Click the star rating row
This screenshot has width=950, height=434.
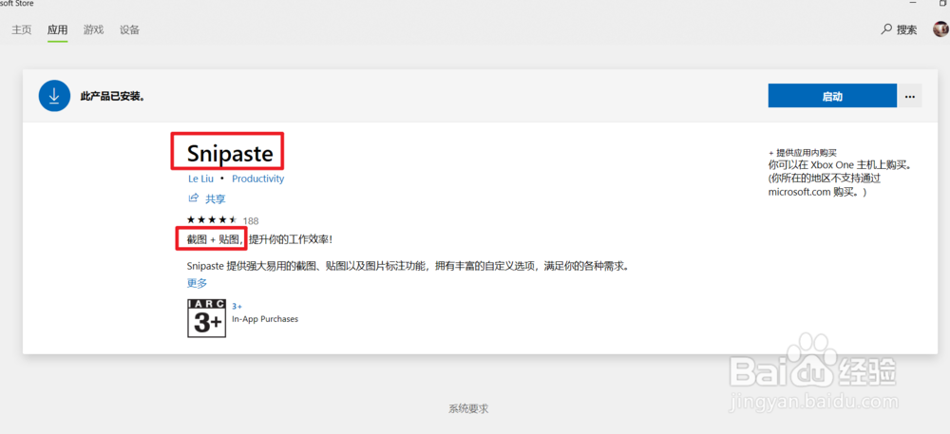(x=212, y=219)
